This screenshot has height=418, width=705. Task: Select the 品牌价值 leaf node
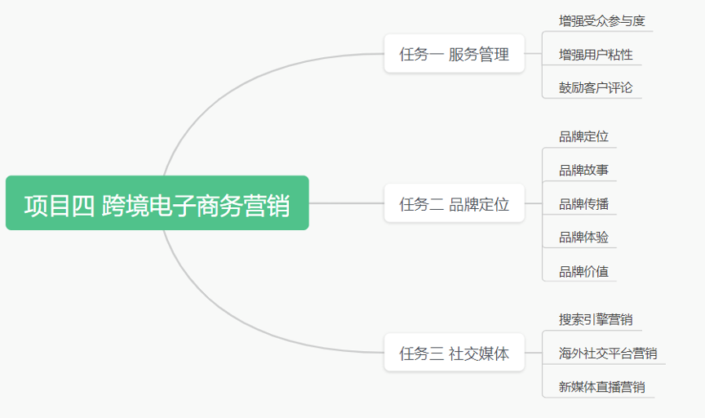[583, 271]
